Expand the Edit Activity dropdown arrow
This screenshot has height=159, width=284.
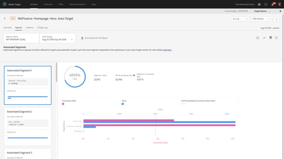point(270,19)
